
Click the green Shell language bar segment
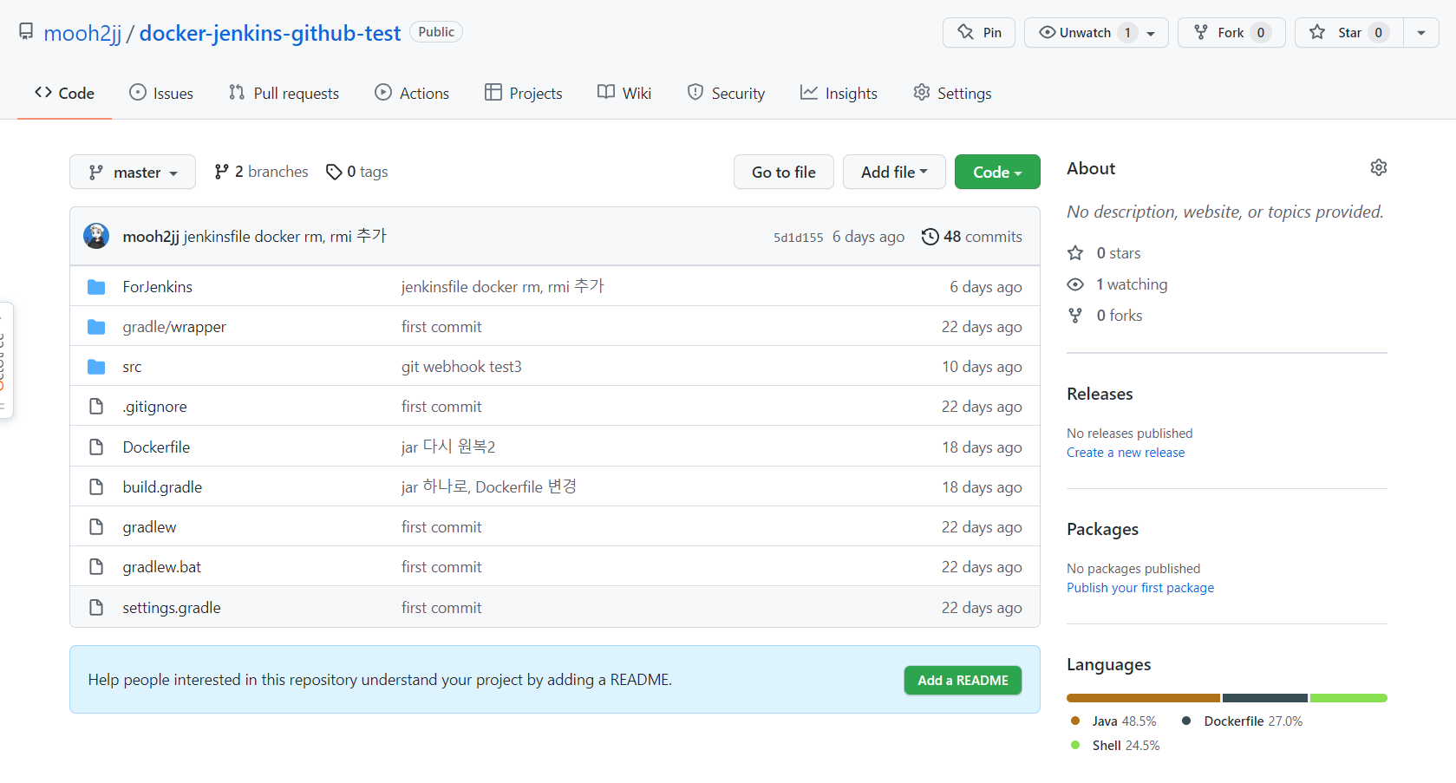pyautogui.click(x=1348, y=698)
